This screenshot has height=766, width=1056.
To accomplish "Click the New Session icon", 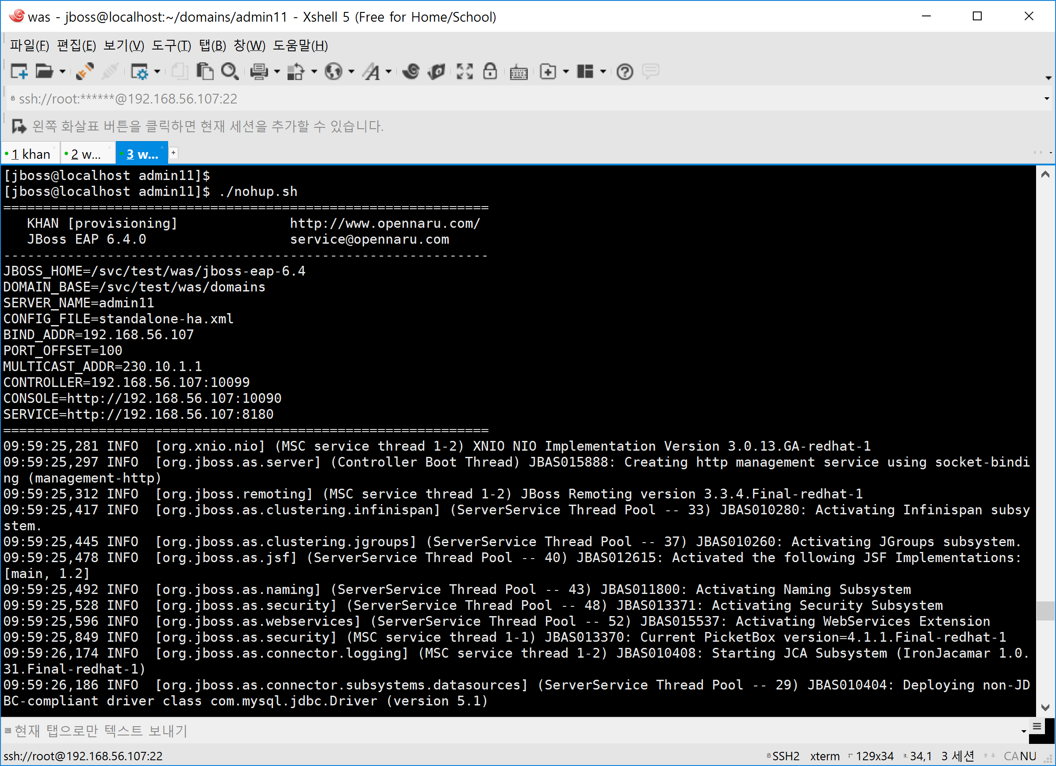I will [19, 72].
